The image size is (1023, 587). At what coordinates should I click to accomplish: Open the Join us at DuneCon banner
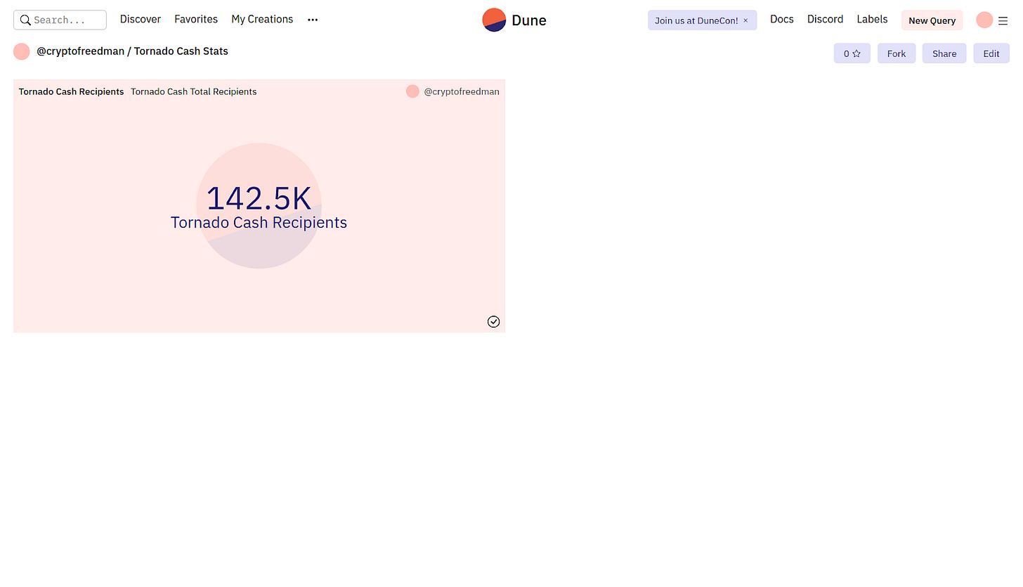pyautogui.click(x=696, y=20)
